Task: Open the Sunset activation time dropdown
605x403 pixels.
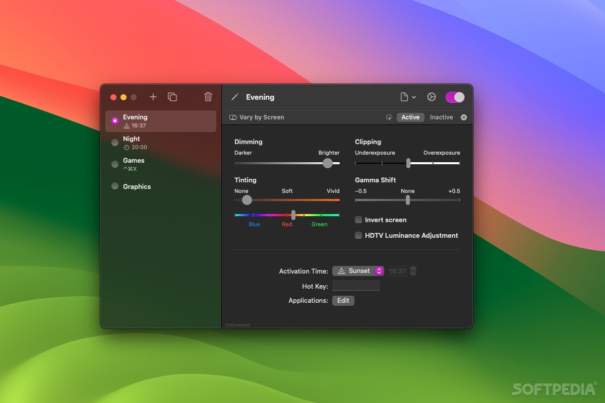Action: pyautogui.click(x=358, y=271)
